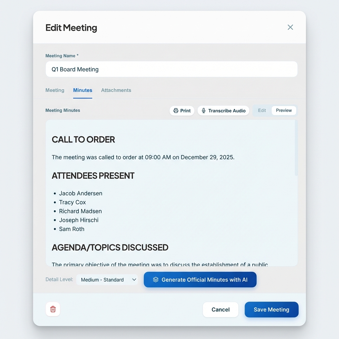Open the Attachments tab
Viewport: 339px width, 339px height.
point(116,90)
